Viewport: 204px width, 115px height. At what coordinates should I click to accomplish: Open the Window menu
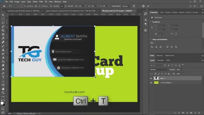pos(58,2)
